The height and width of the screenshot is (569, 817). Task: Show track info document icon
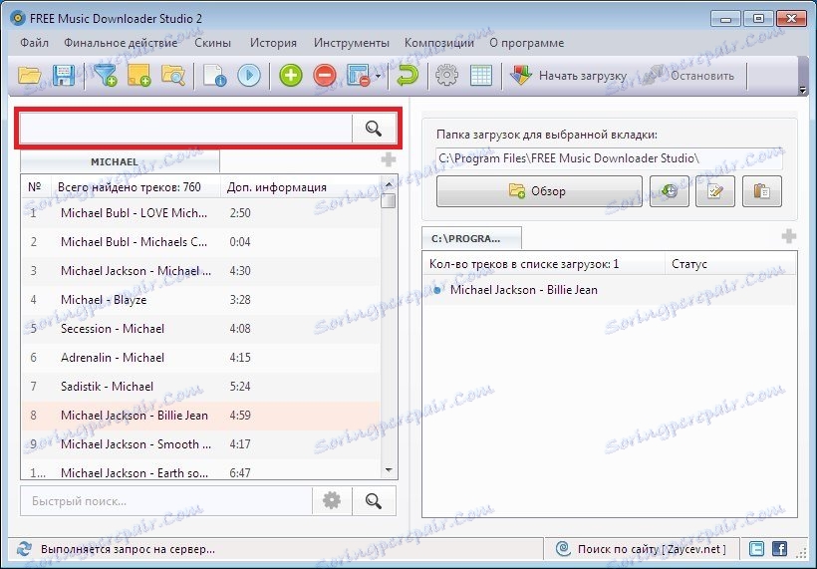pos(214,76)
